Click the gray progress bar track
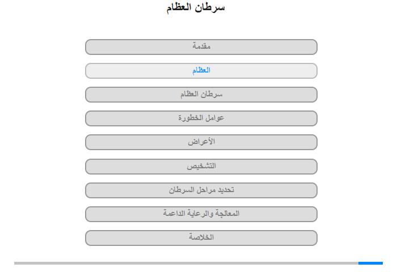This screenshot has height=272, width=397. [186, 263]
